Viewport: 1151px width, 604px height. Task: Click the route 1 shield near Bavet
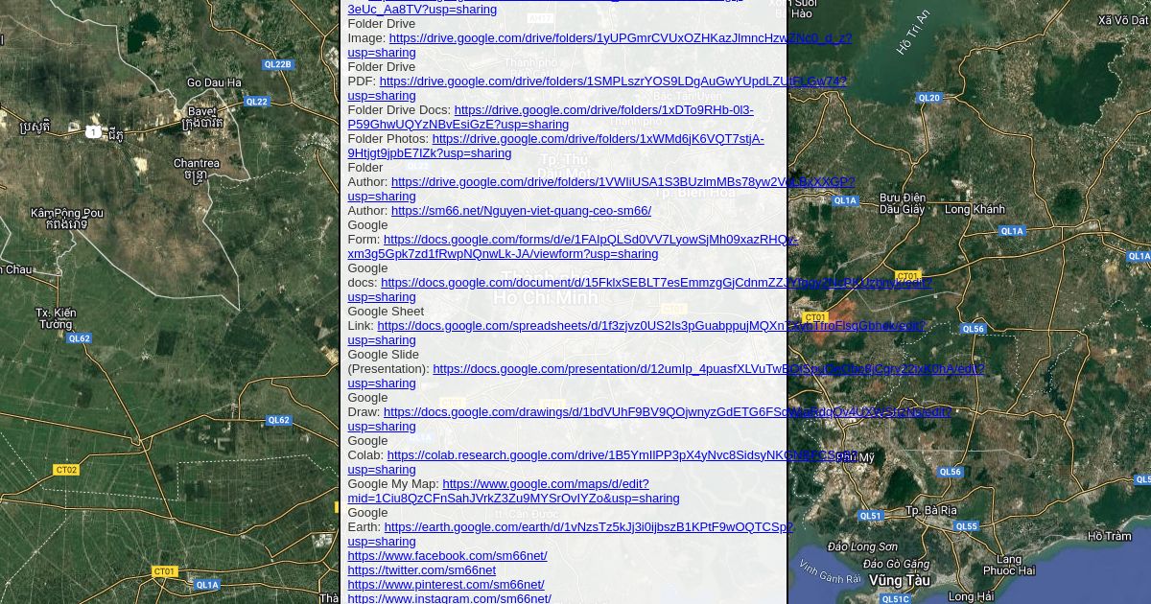[93, 131]
